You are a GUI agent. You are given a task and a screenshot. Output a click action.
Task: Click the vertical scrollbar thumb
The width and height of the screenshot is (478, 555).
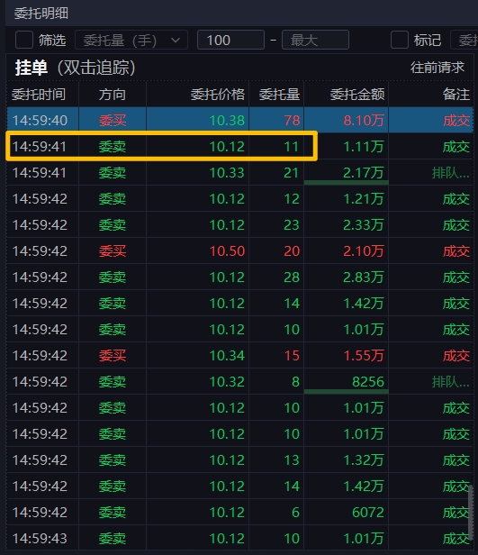471,512
